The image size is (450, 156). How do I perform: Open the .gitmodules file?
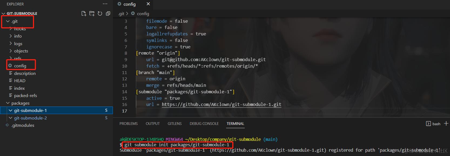click(x=23, y=125)
